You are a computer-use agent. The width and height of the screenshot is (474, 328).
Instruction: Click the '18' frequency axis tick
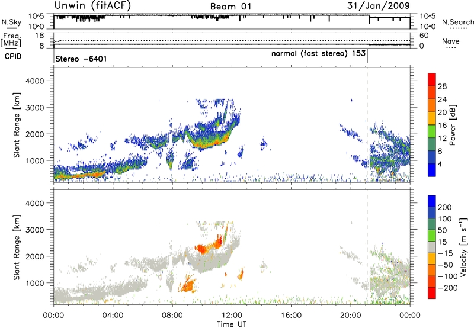[x=40, y=36]
